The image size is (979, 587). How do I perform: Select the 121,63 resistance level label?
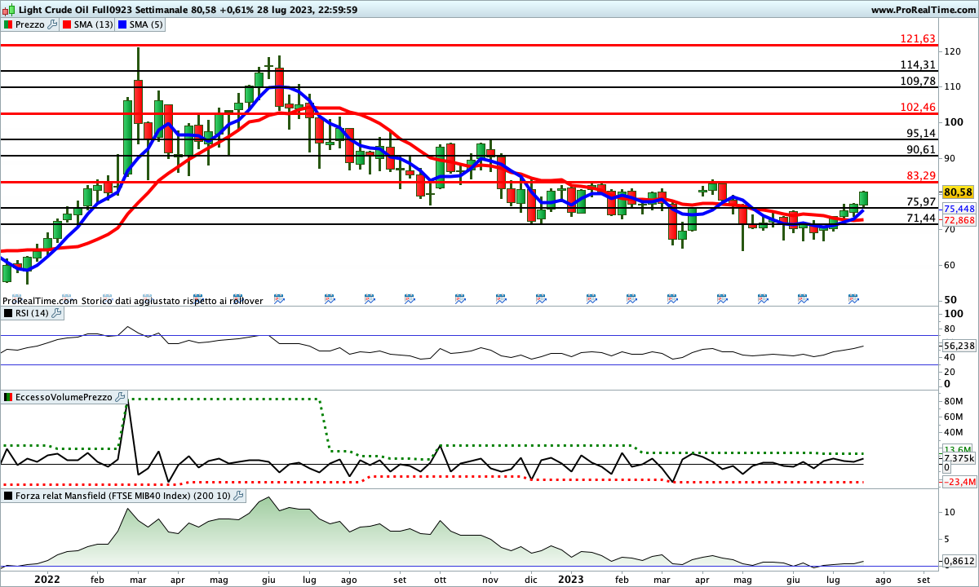pyautogui.click(x=918, y=39)
